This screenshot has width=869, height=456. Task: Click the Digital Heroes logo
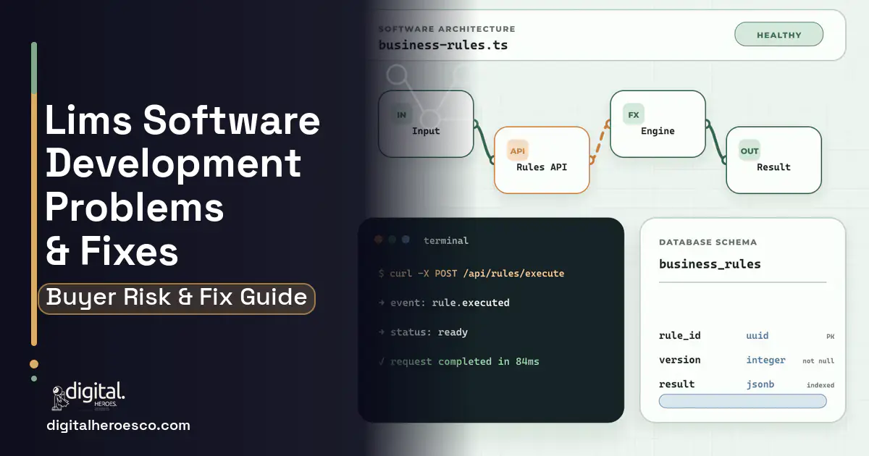pos(88,396)
